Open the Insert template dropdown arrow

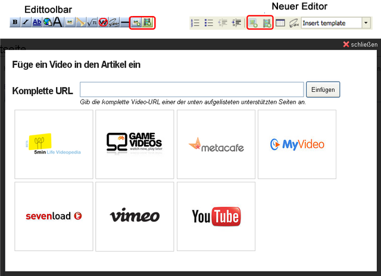(x=366, y=23)
